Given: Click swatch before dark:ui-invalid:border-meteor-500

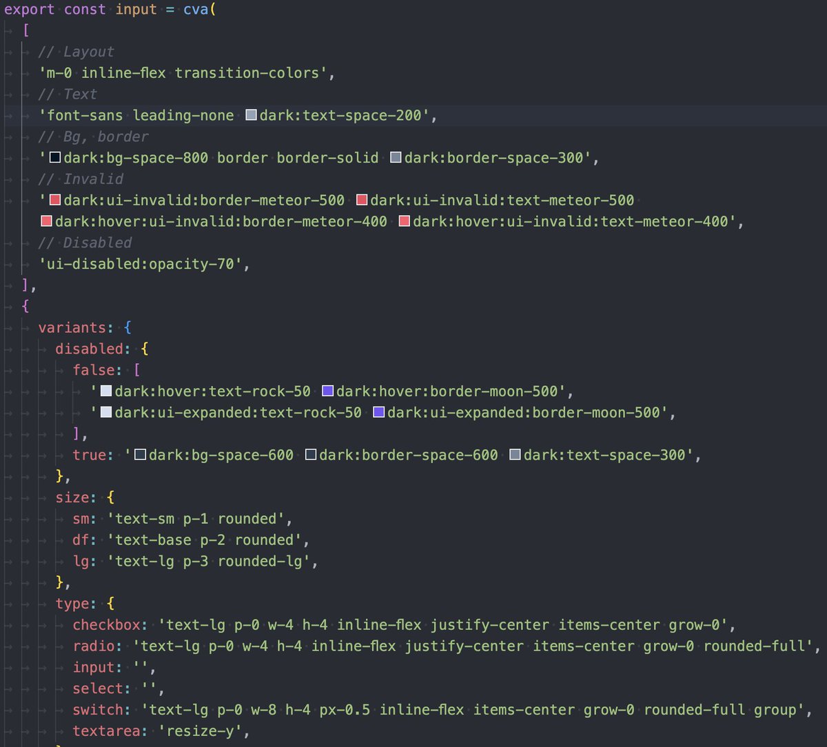Looking at the screenshot, I should (x=55, y=201).
